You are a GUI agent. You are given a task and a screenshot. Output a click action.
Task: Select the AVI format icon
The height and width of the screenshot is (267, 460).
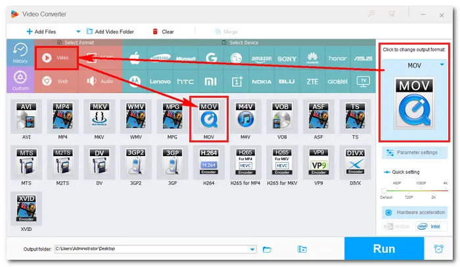click(26, 116)
